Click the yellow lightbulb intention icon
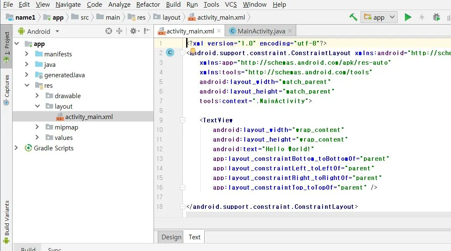 pyautogui.click(x=193, y=51)
